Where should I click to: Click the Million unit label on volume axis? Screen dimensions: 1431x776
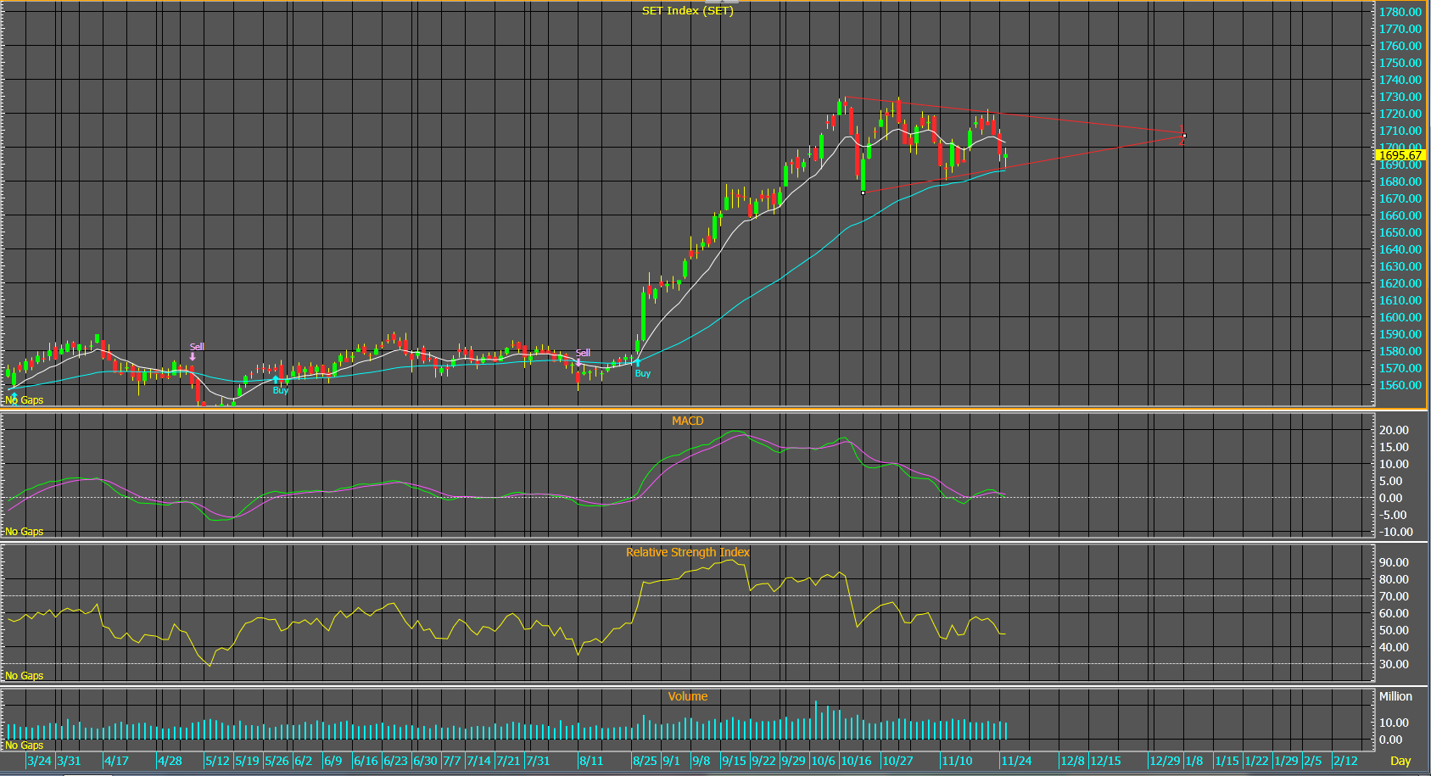click(1395, 696)
